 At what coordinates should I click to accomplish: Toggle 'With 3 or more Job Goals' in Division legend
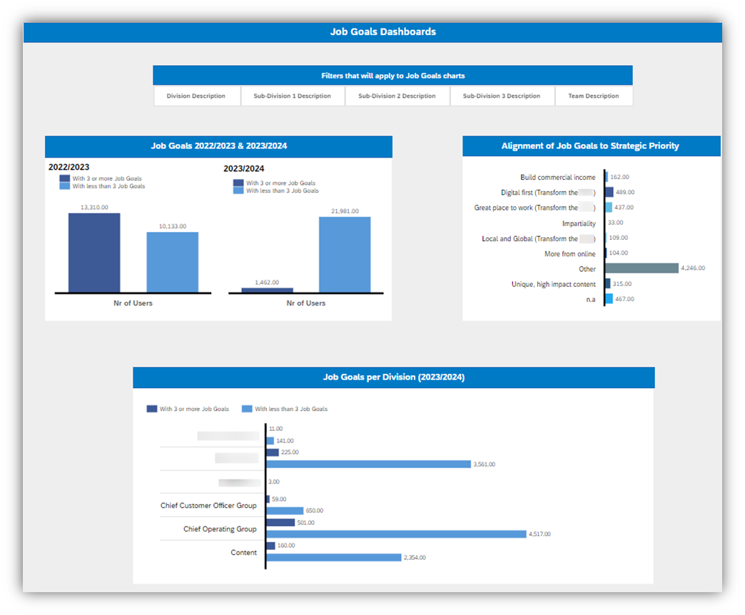pyautogui.click(x=152, y=409)
